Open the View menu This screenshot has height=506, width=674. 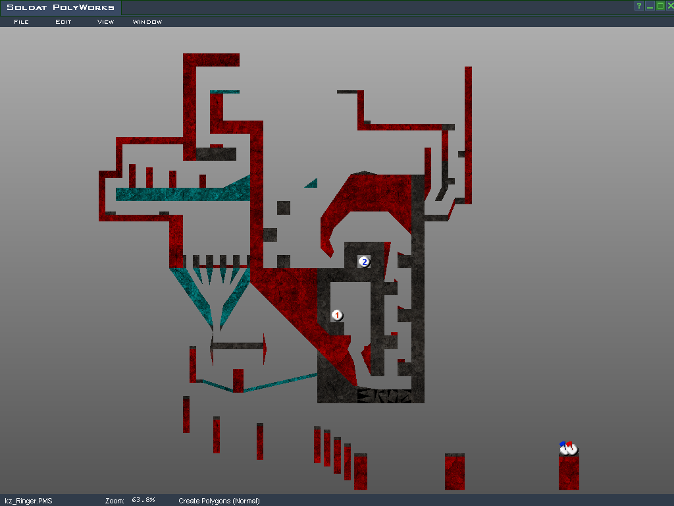pos(105,22)
